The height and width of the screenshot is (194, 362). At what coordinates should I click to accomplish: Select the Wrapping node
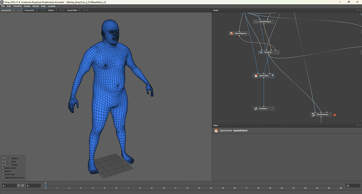coord(269,52)
